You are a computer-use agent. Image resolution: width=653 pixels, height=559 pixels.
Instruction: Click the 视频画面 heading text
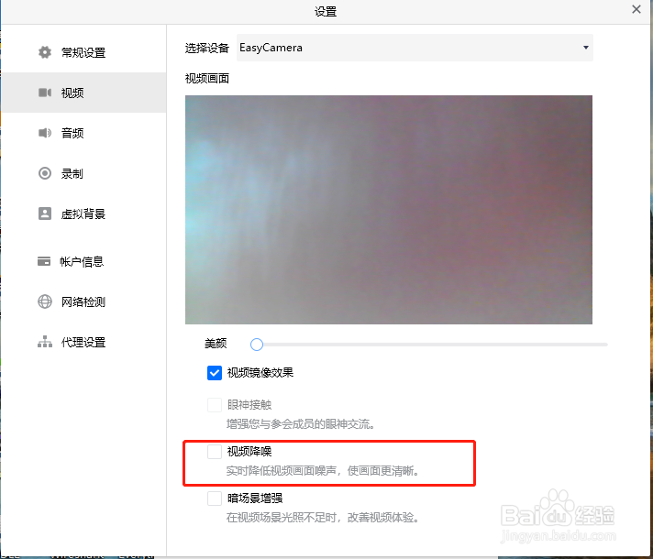207,78
